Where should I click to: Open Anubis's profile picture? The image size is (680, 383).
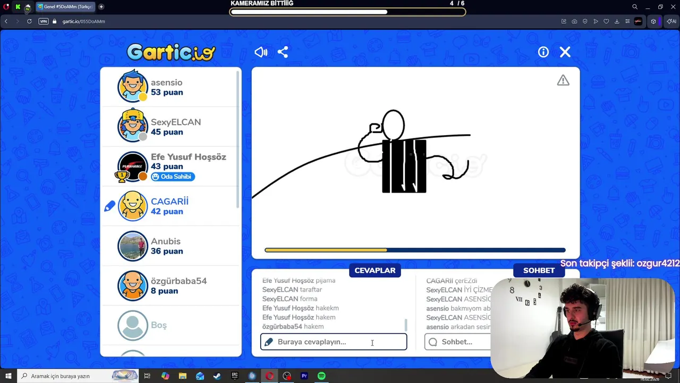pos(132,246)
